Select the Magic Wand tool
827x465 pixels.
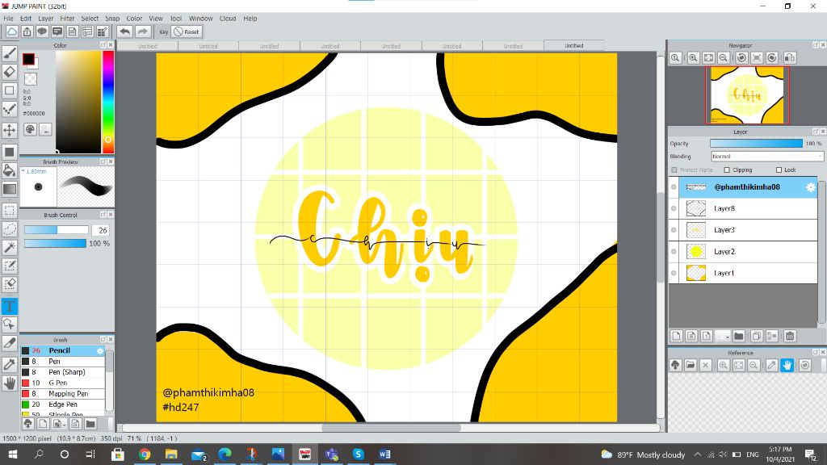tap(10, 247)
